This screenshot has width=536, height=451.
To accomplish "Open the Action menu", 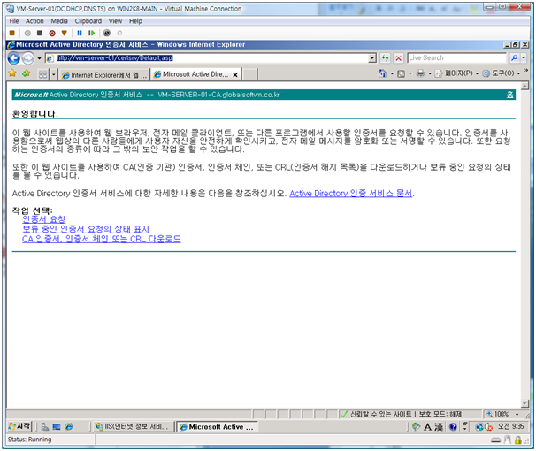I will coord(34,21).
